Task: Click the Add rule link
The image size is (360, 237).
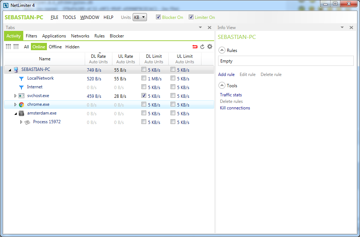Action: click(226, 75)
